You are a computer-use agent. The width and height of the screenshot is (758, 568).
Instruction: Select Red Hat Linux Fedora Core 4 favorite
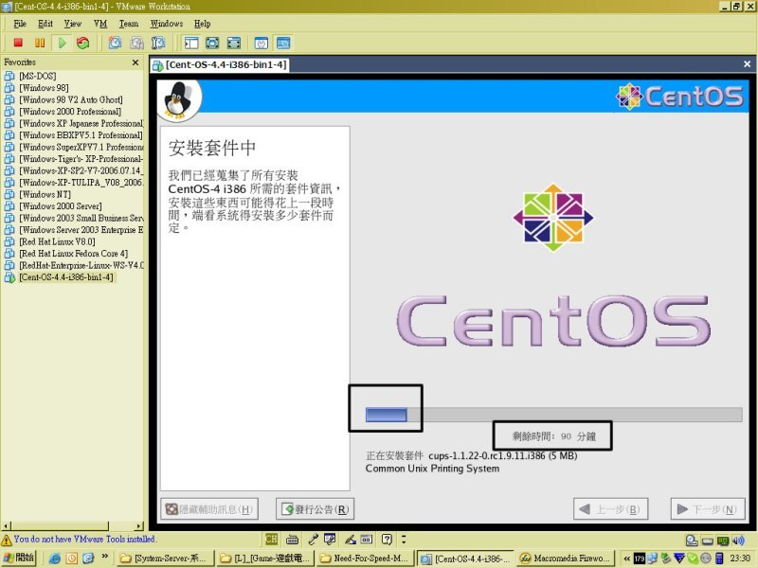point(73,254)
